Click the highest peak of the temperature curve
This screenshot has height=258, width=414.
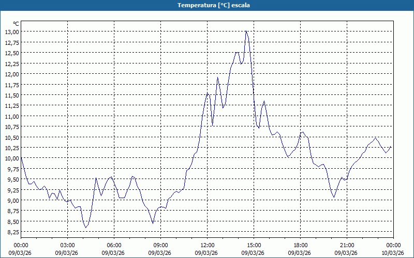(x=246, y=31)
